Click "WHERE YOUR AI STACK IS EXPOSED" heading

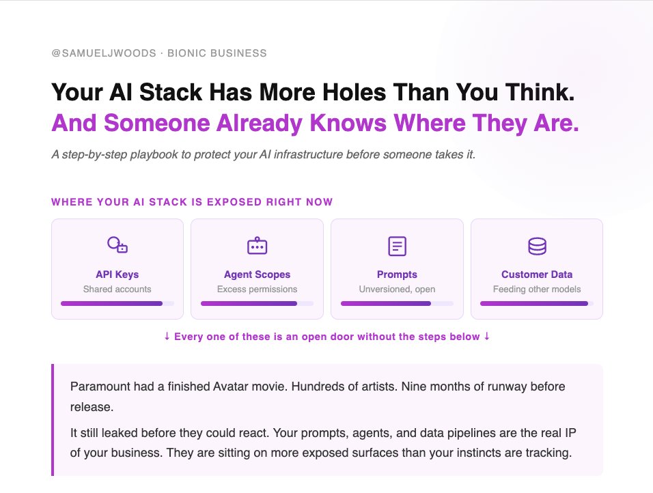point(192,202)
